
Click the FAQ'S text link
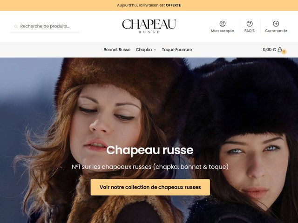pyautogui.click(x=250, y=31)
